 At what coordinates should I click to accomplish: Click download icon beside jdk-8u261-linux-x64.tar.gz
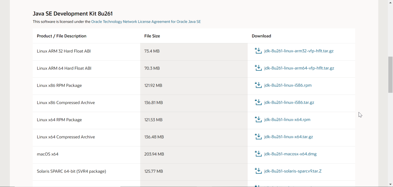(258, 136)
